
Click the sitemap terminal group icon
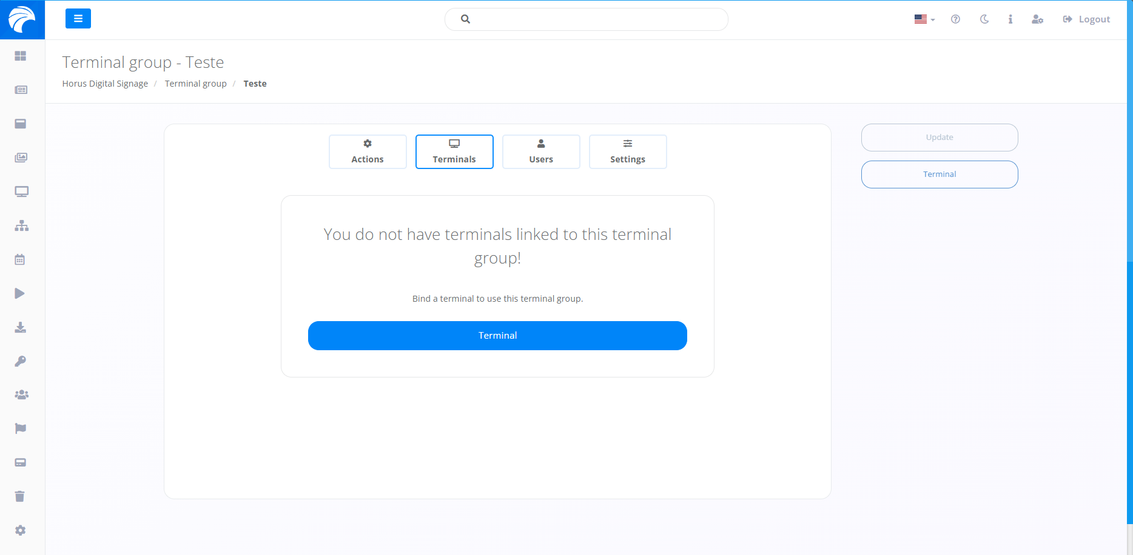[x=21, y=225]
